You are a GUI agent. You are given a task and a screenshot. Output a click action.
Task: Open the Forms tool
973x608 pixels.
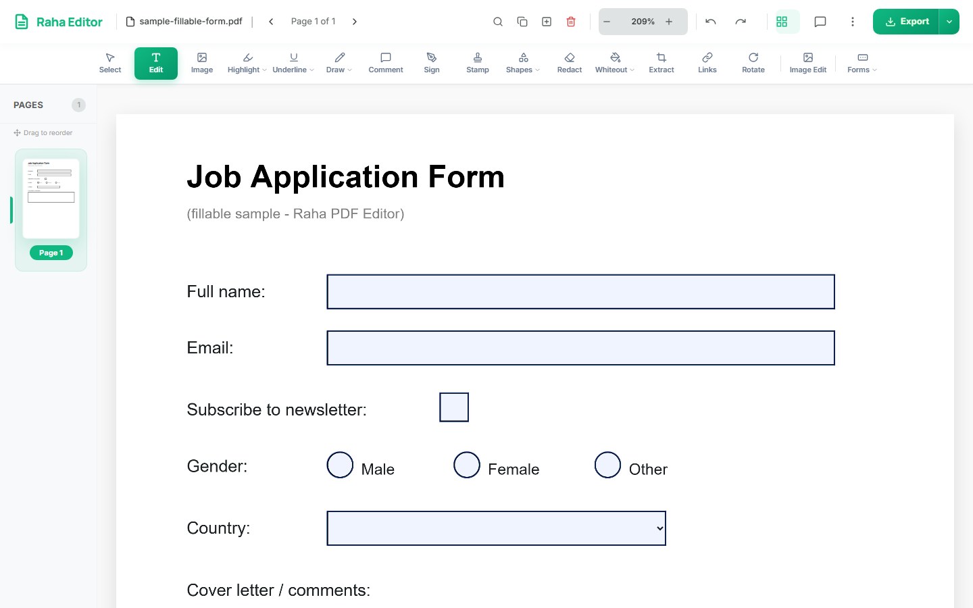tap(859, 64)
